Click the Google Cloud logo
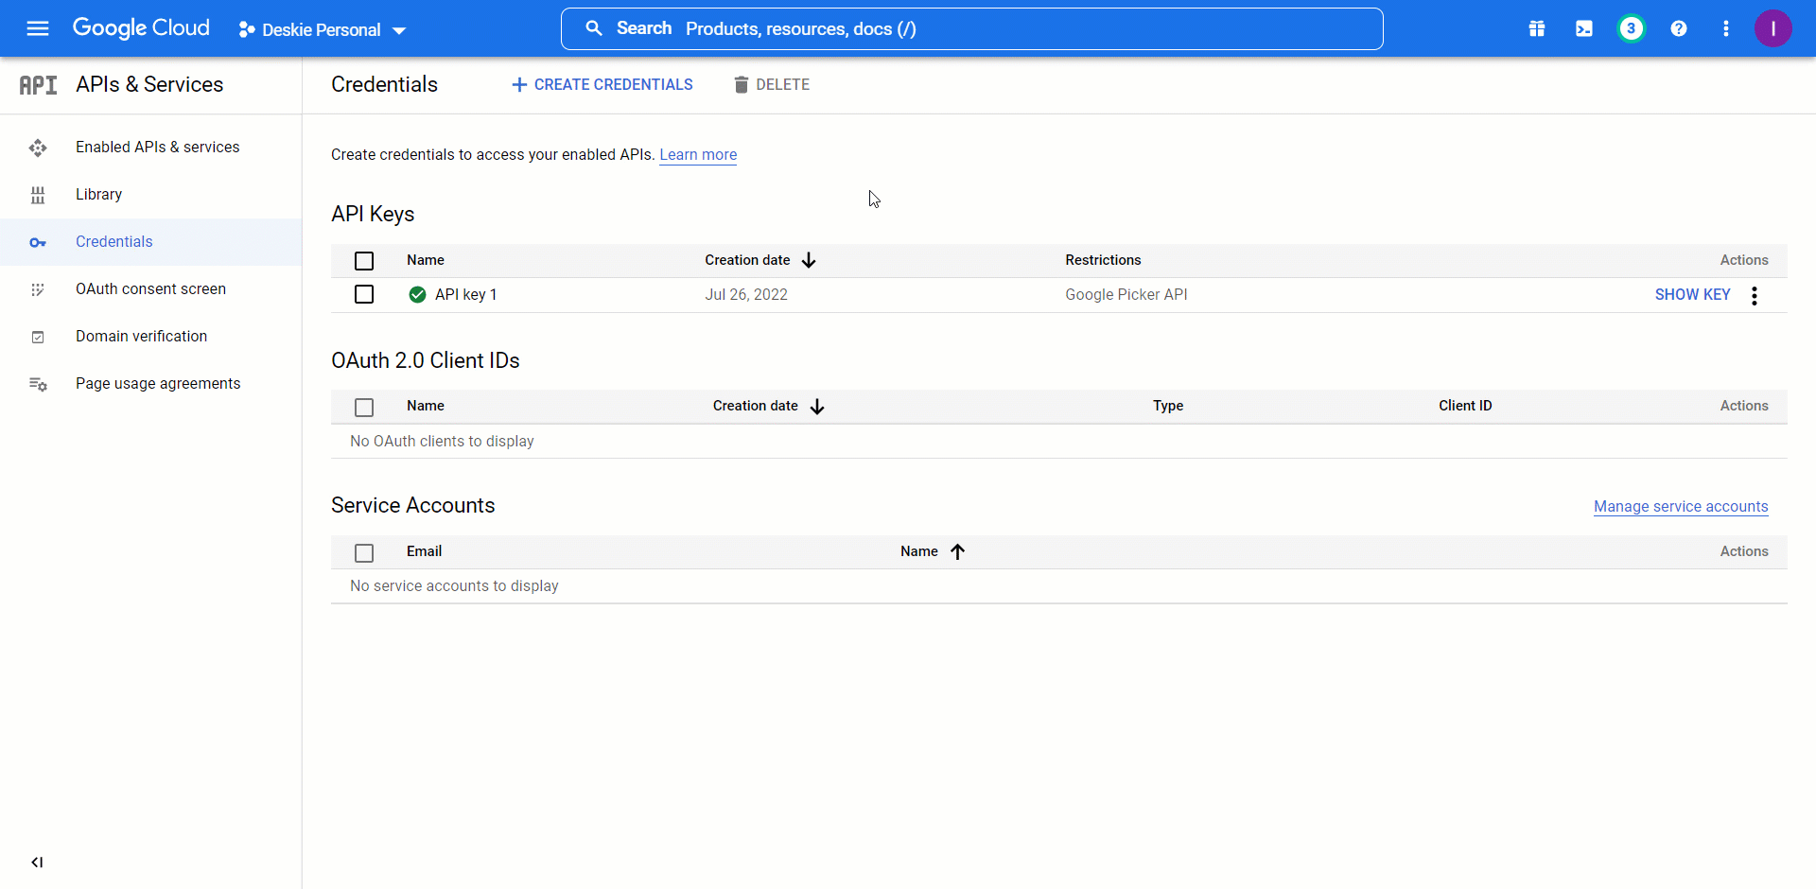The width and height of the screenshot is (1816, 889). click(141, 28)
